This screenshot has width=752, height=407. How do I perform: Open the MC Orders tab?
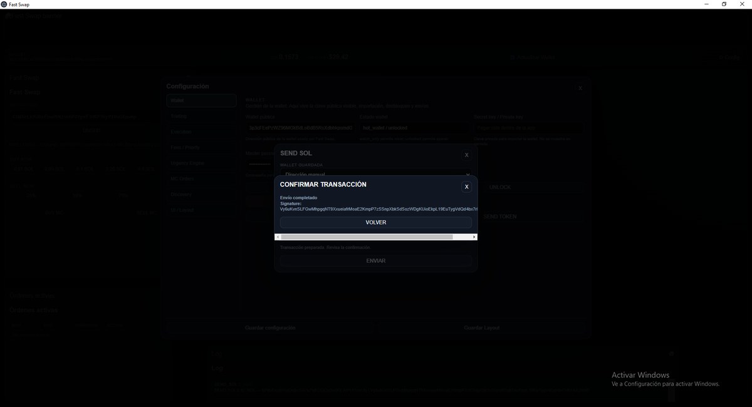coord(201,178)
